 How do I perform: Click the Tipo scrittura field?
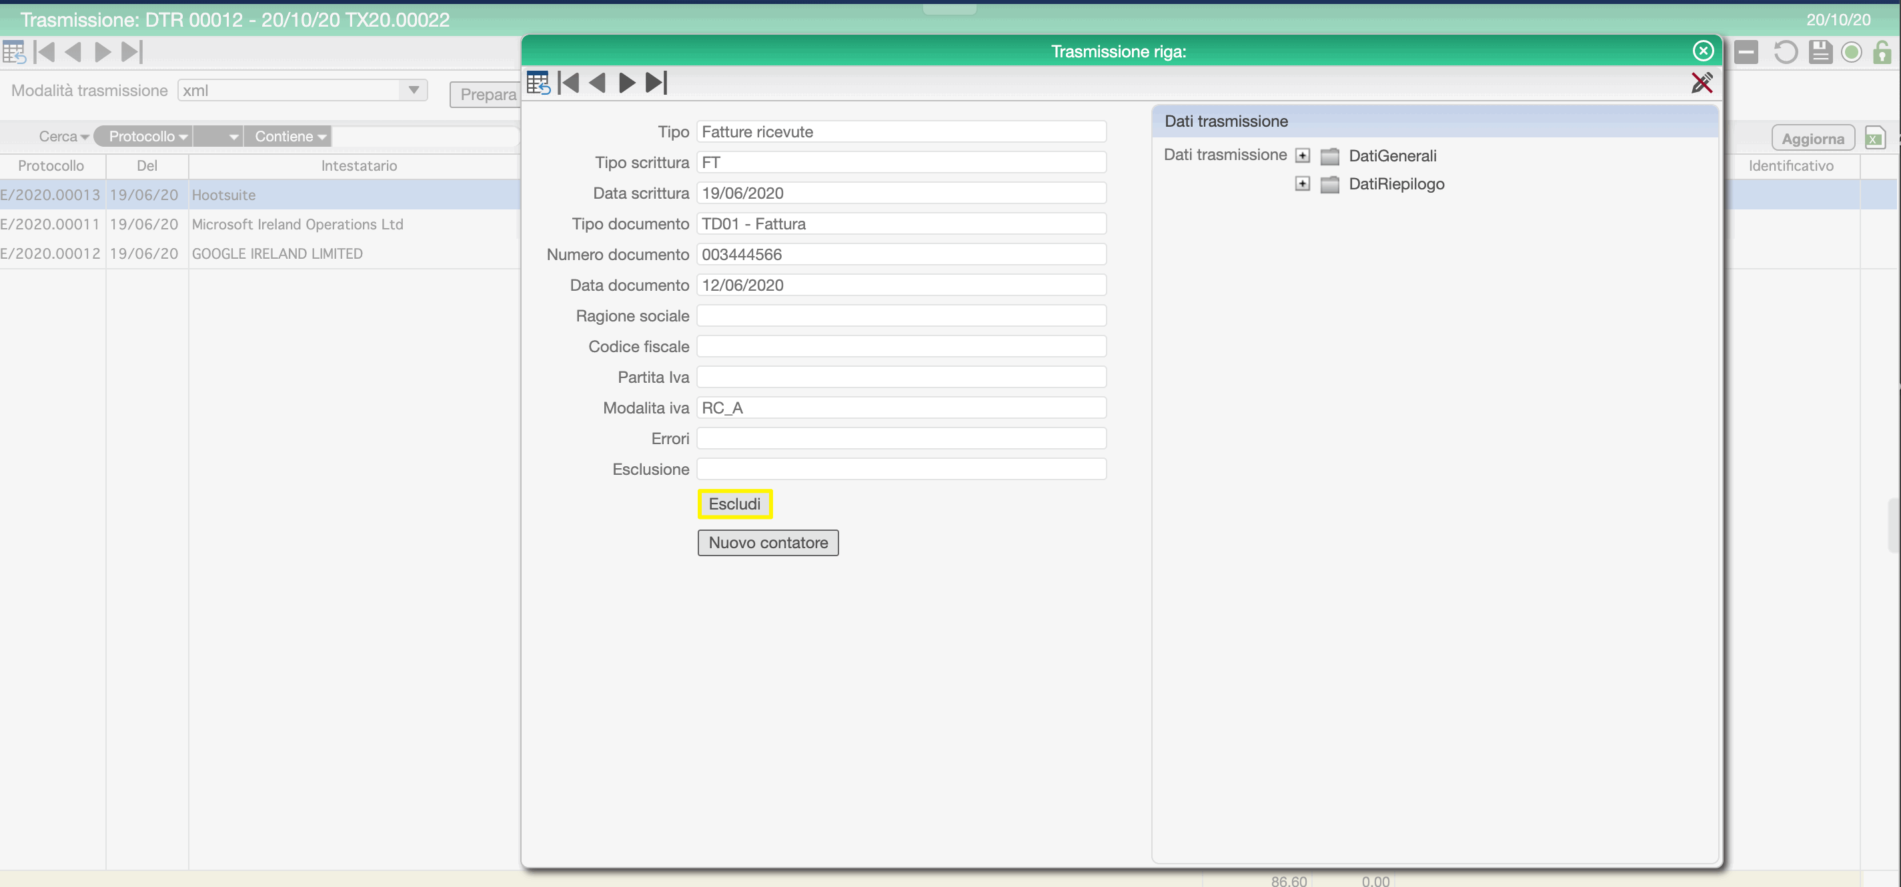click(901, 162)
